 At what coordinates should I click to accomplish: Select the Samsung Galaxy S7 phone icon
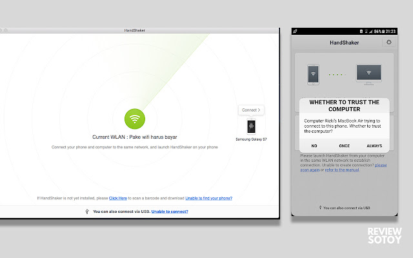point(251,126)
